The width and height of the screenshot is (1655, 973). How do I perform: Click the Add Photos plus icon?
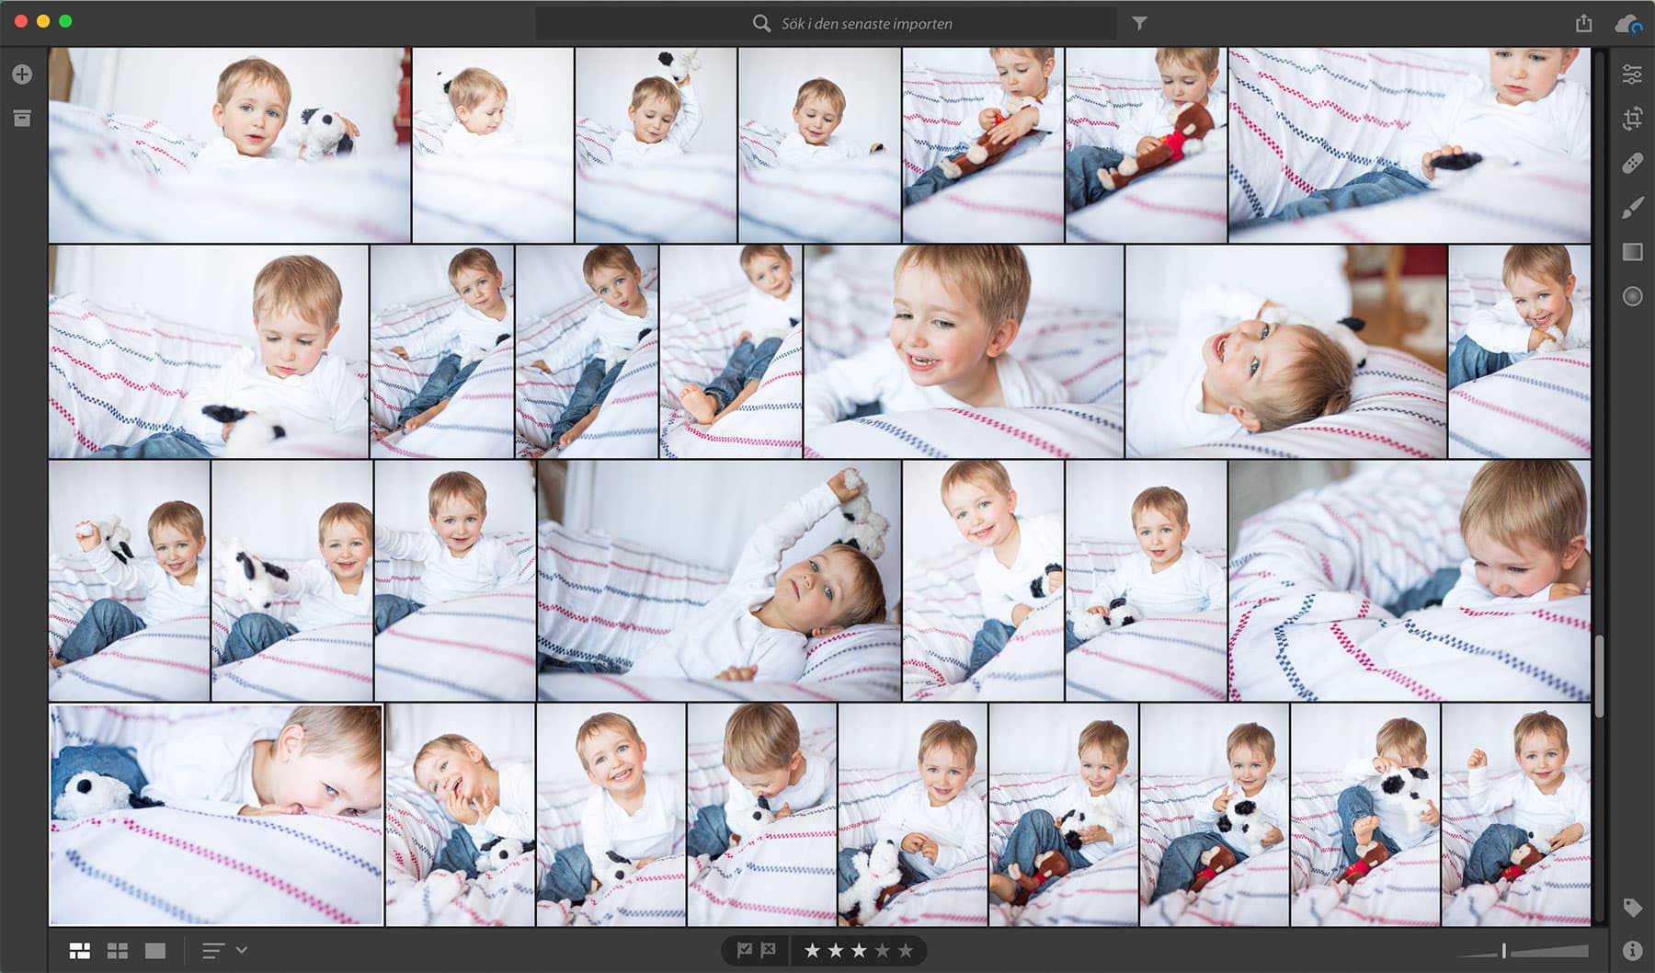(x=22, y=74)
